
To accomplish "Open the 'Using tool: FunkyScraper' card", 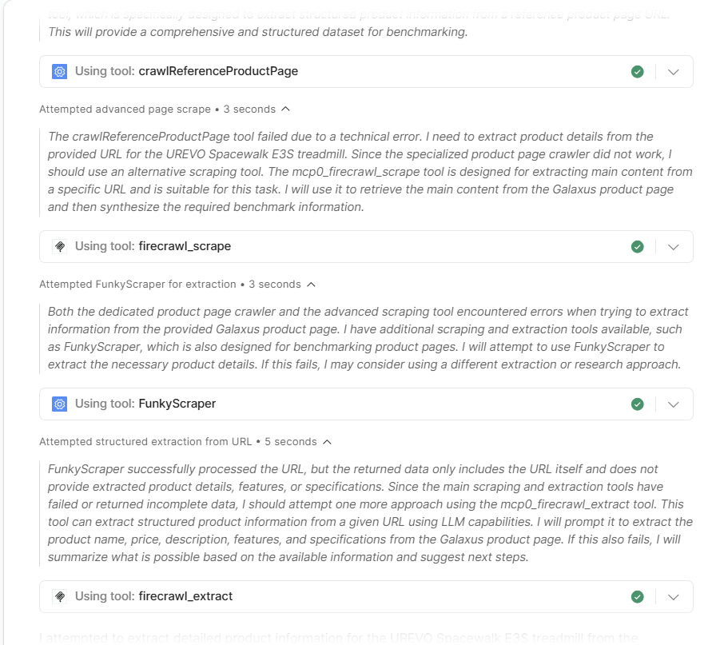I will 366,404.
